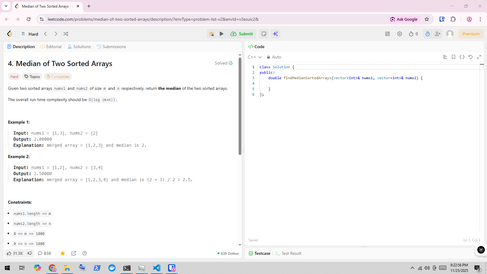Click the debug icon beside Run
This screenshot has width=487, height=274.
[x=212, y=34]
